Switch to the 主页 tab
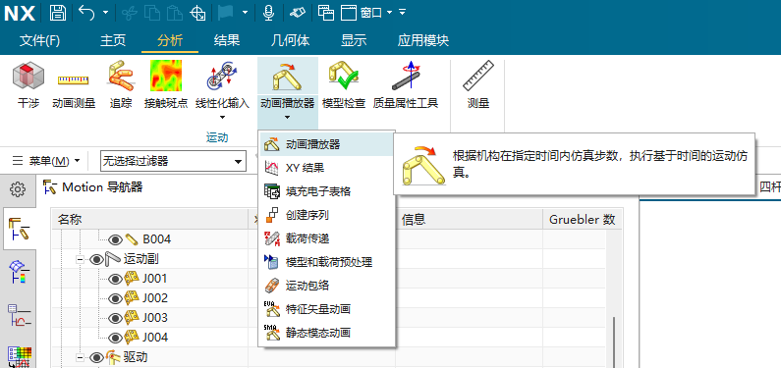The height and width of the screenshot is (368, 781). pyautogui.click(x=113, y=41)
